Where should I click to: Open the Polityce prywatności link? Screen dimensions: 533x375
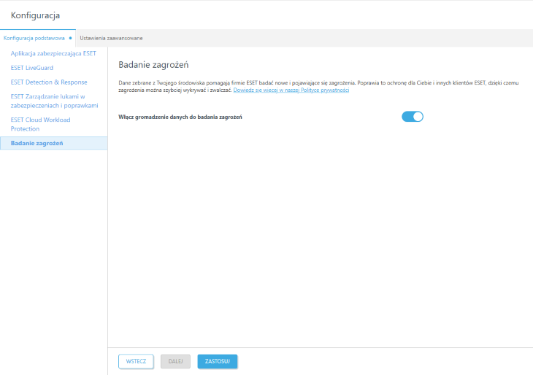pyautogui.click(x=291, y=90)
